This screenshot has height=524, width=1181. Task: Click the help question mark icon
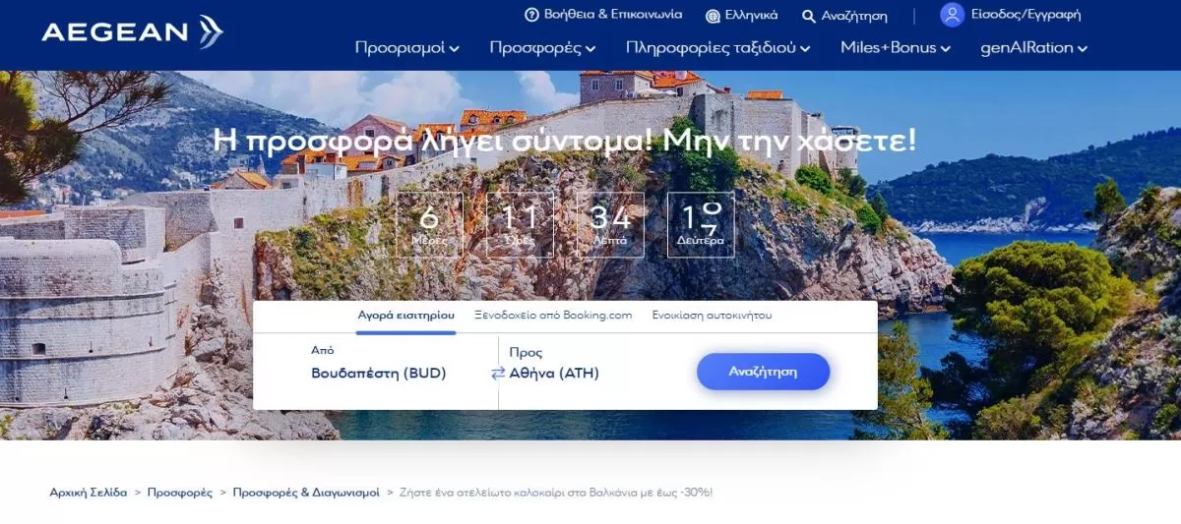click(531, 15)
